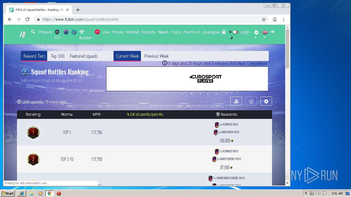Click the browser back arrow
Screen dimensions: 351x197
tap(10, 19)
